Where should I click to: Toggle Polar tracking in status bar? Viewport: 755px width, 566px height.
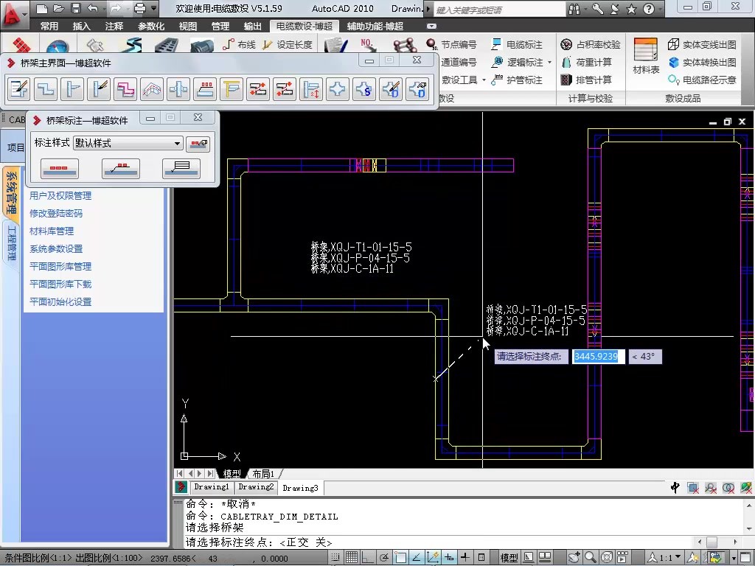point(384,557)
